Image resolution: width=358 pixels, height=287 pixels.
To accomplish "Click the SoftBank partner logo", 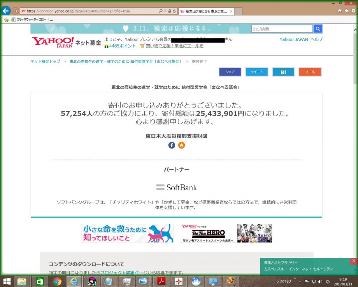I will click(177, 188).
